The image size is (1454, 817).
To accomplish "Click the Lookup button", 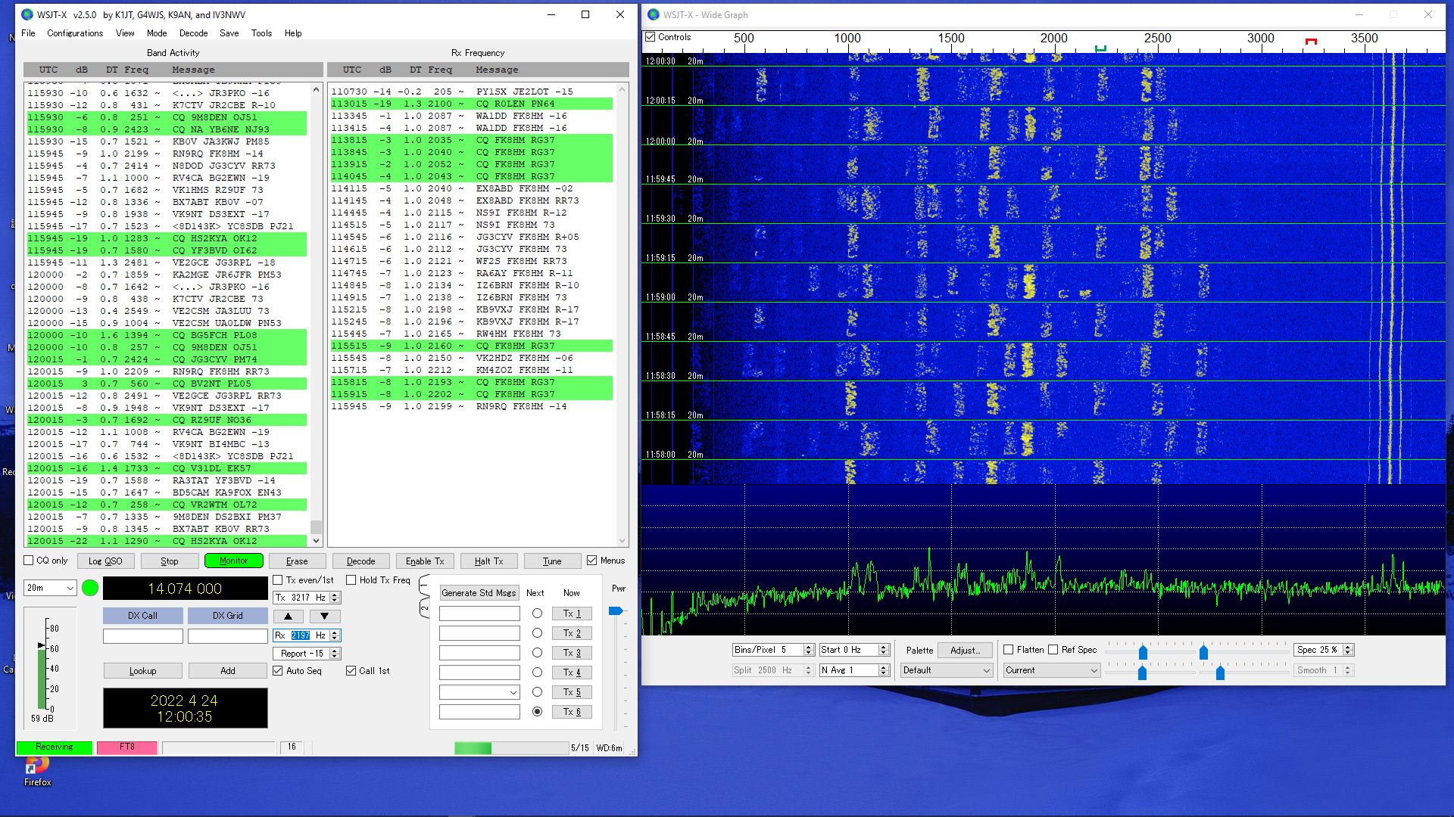I will tap(142, 671).
